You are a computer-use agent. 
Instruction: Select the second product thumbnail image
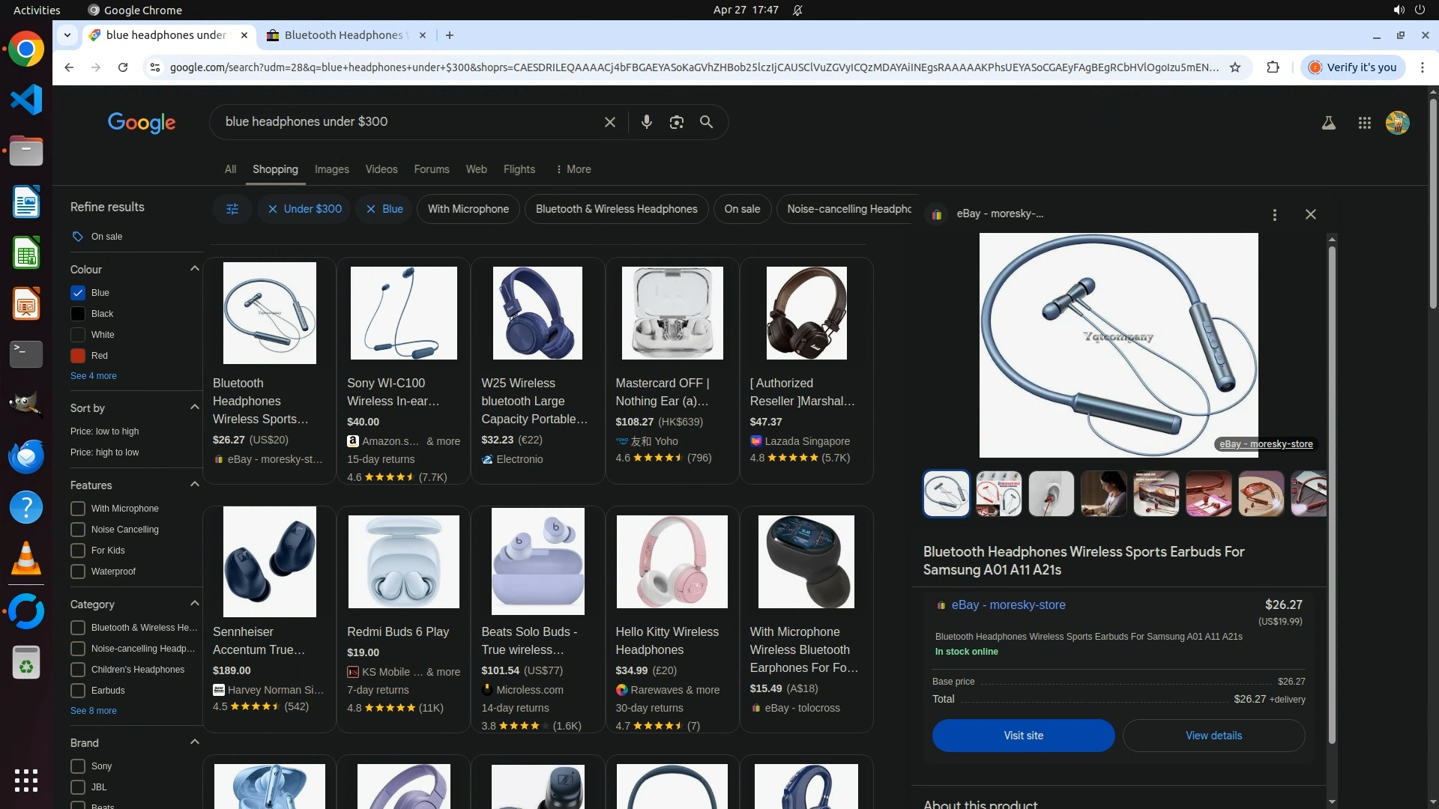(998, 494)
